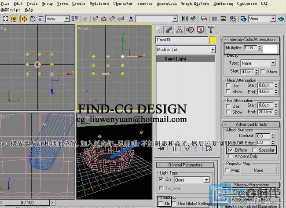Enable the Select and Manipulate tool
The image size is (286, 208).
tap(85, 18)
